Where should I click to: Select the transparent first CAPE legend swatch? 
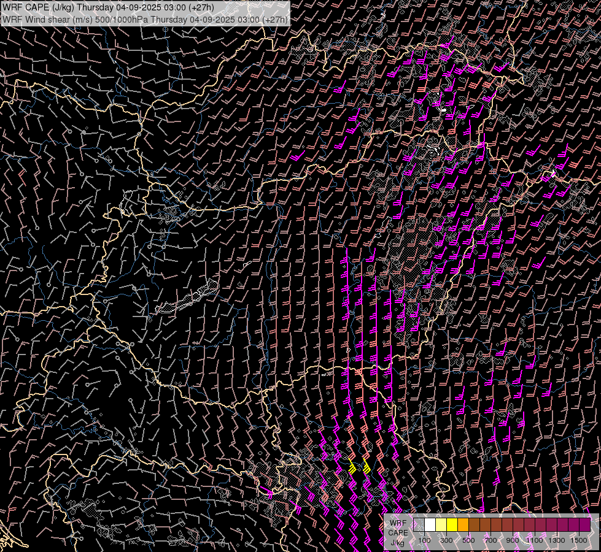click(419, 525)
